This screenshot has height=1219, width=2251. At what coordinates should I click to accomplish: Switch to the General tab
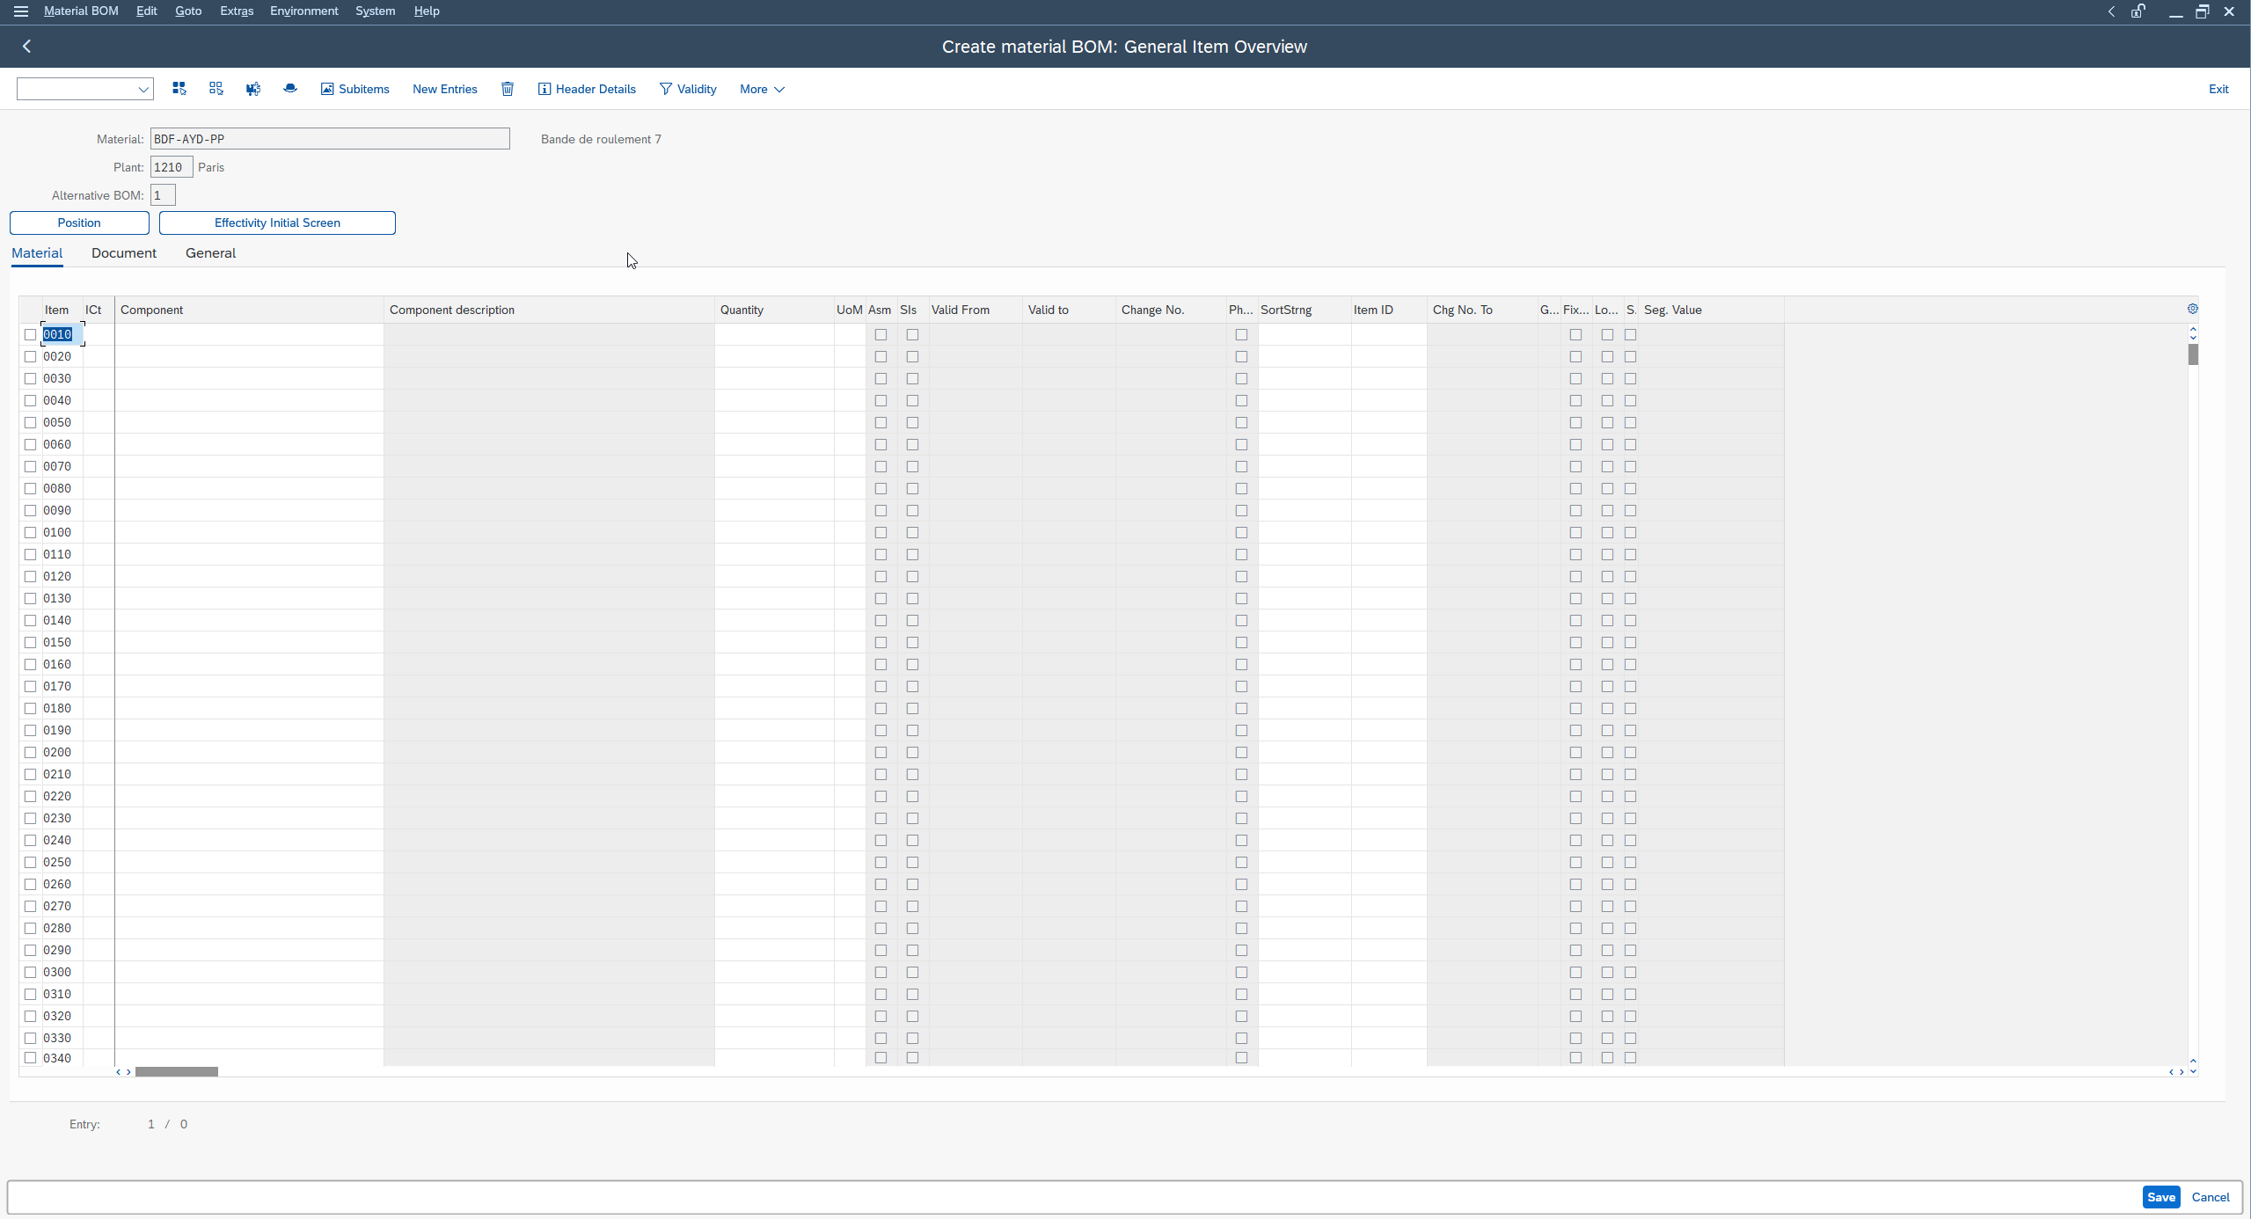pyautogui.click(x=210, y=253)
